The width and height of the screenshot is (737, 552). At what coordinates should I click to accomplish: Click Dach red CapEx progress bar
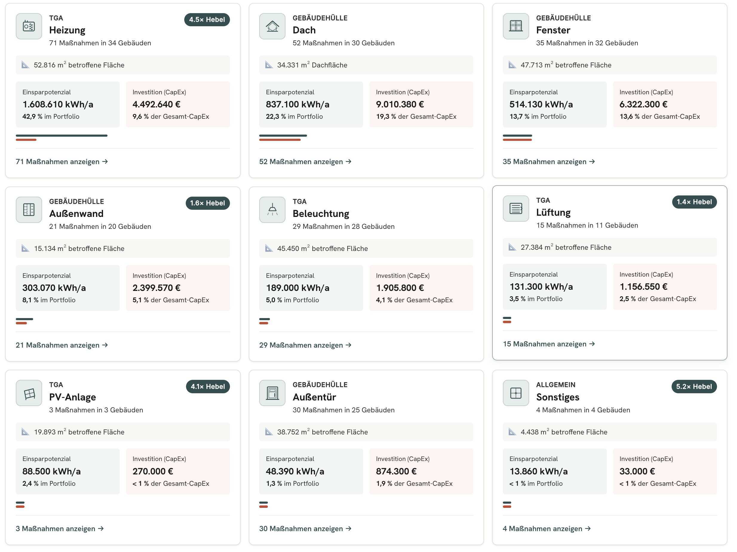pyautogui.click(x=280, y=140)
